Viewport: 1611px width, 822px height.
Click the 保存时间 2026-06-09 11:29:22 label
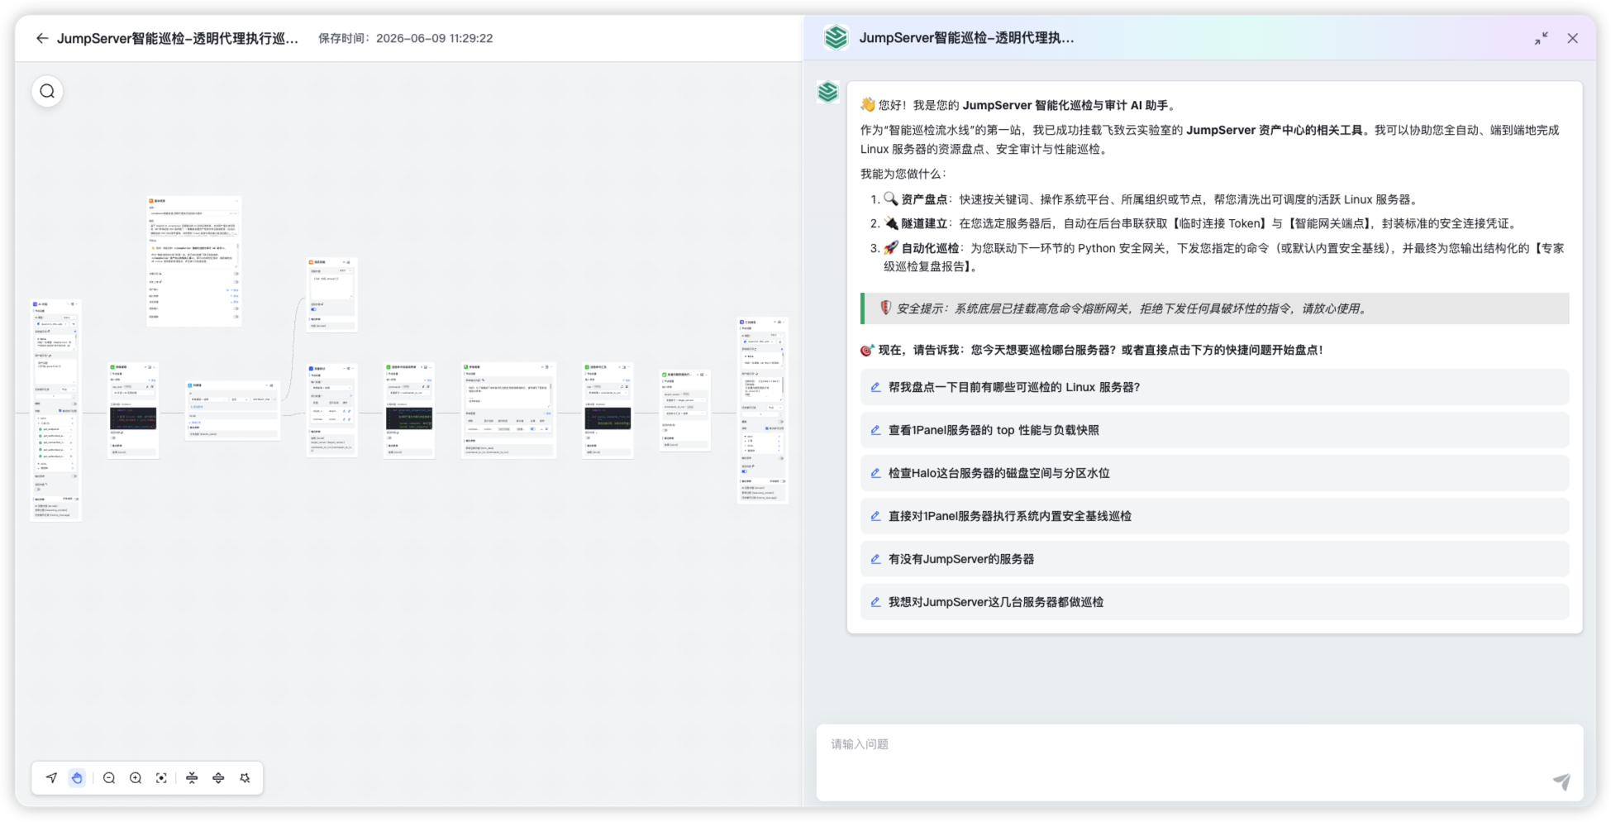tap(406, 38)
